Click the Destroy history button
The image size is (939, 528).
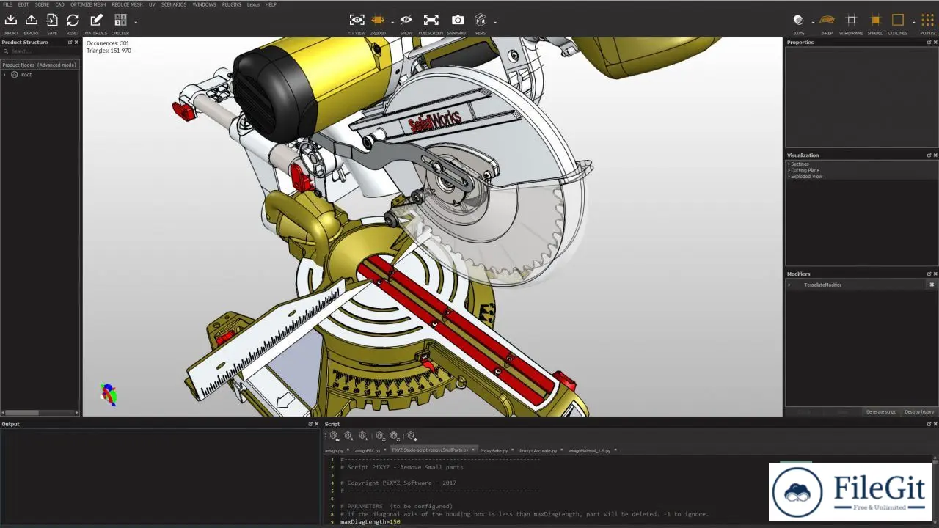point(919,412)
